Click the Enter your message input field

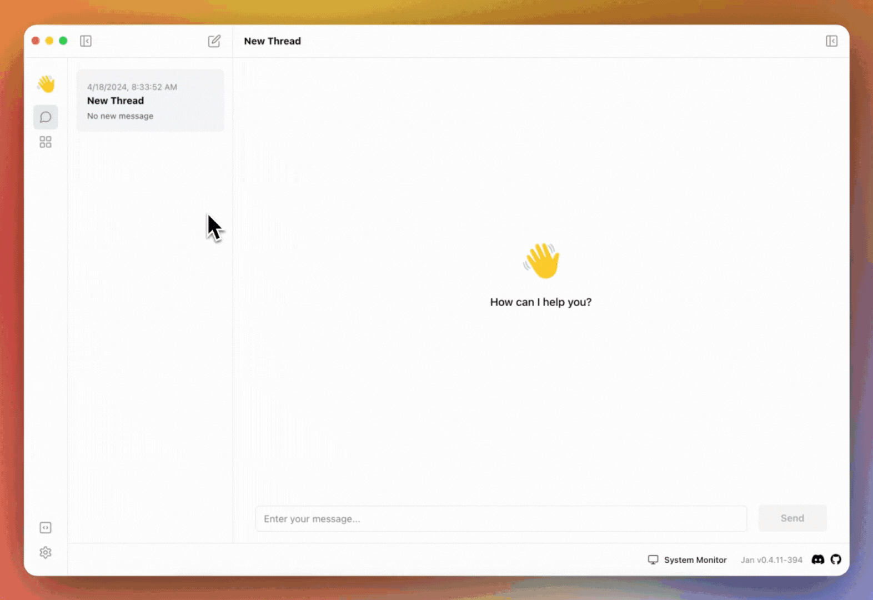tap(500, 518)
